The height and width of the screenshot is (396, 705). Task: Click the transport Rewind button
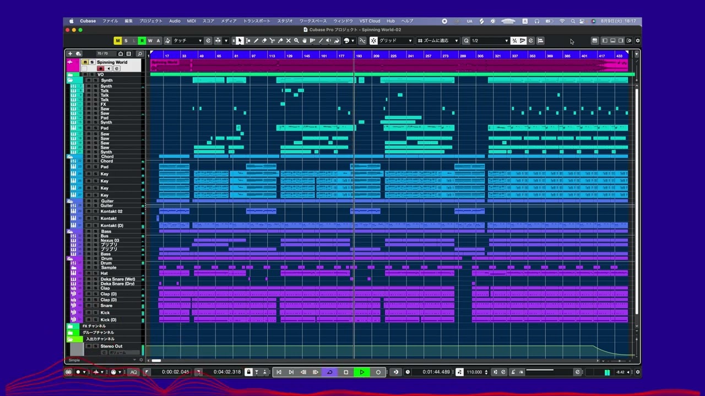[303, 372]
